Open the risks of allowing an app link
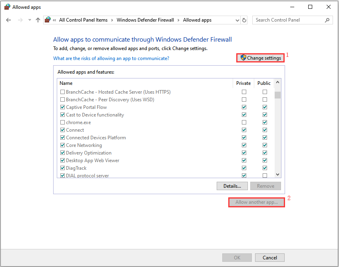Viewport: 339px width, 267px height. [x=111, y=58]
